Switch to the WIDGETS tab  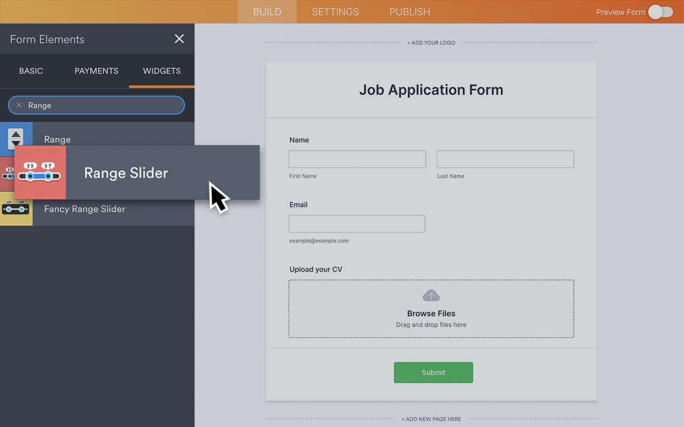[161, 70]
